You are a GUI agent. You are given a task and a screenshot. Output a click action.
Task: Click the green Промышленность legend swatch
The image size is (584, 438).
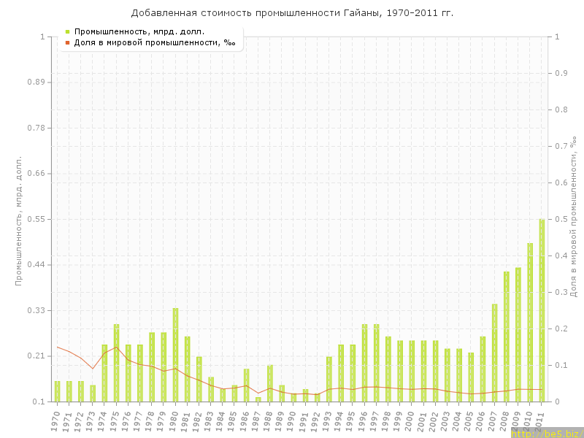click(x=67, y=31)
